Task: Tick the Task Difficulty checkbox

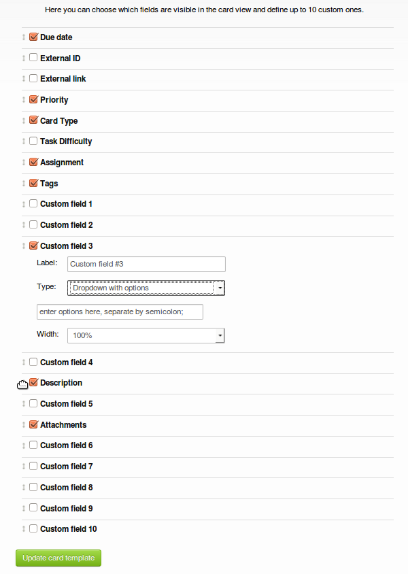Action: tap(33, 141)
